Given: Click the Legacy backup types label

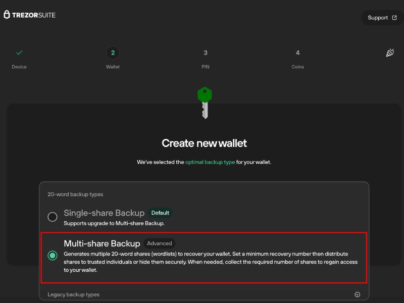Looking at the screenshot, I should [73, 294].
